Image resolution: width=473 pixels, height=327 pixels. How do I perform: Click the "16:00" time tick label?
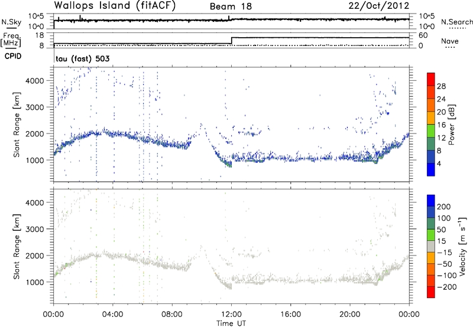pyautogui.click(x=290, y=315)
